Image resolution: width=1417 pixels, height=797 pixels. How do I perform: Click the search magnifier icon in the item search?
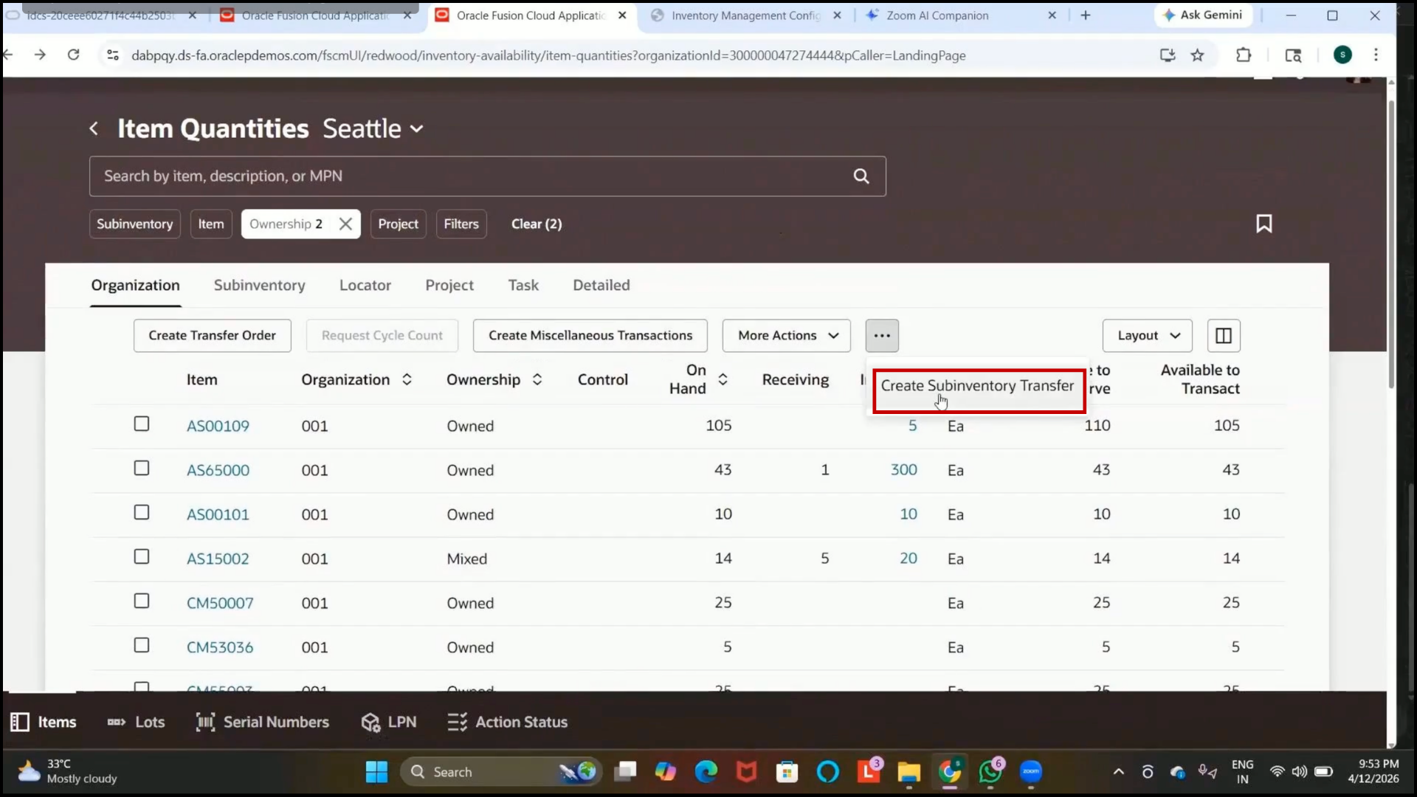[861, 176]
